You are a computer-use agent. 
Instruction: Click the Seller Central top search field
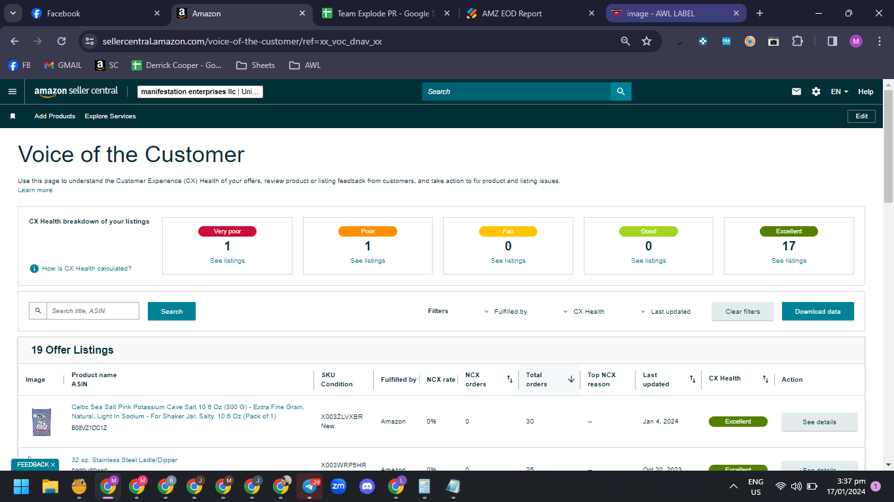(x=516, y=92)
